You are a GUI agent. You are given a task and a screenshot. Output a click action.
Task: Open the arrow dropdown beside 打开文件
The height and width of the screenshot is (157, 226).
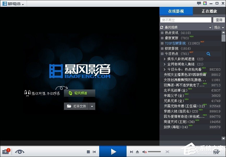pos(93,106)
